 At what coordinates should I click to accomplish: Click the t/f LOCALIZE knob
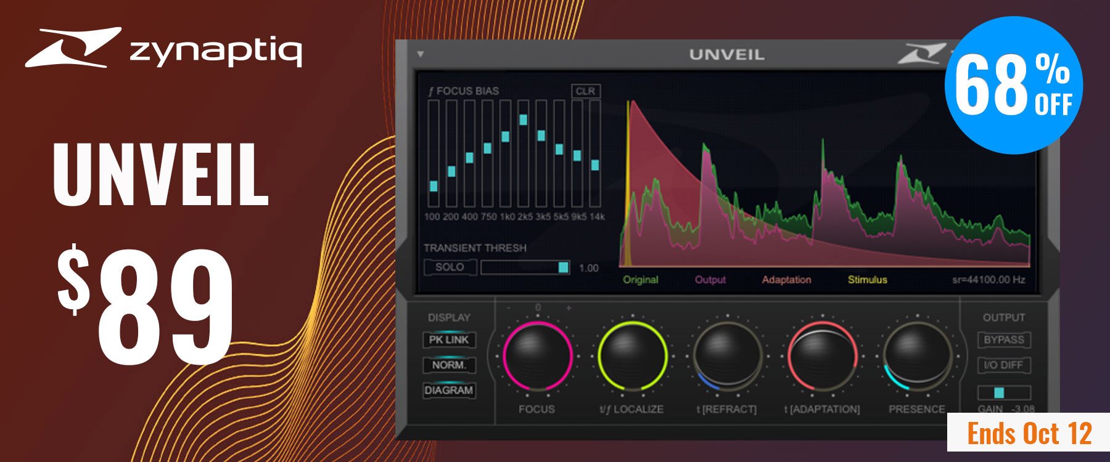point(632,356)
